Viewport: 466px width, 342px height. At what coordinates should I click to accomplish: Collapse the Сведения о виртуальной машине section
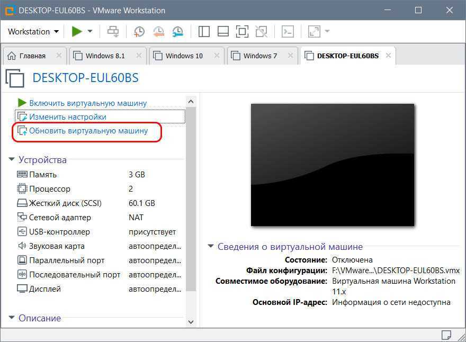211,247
